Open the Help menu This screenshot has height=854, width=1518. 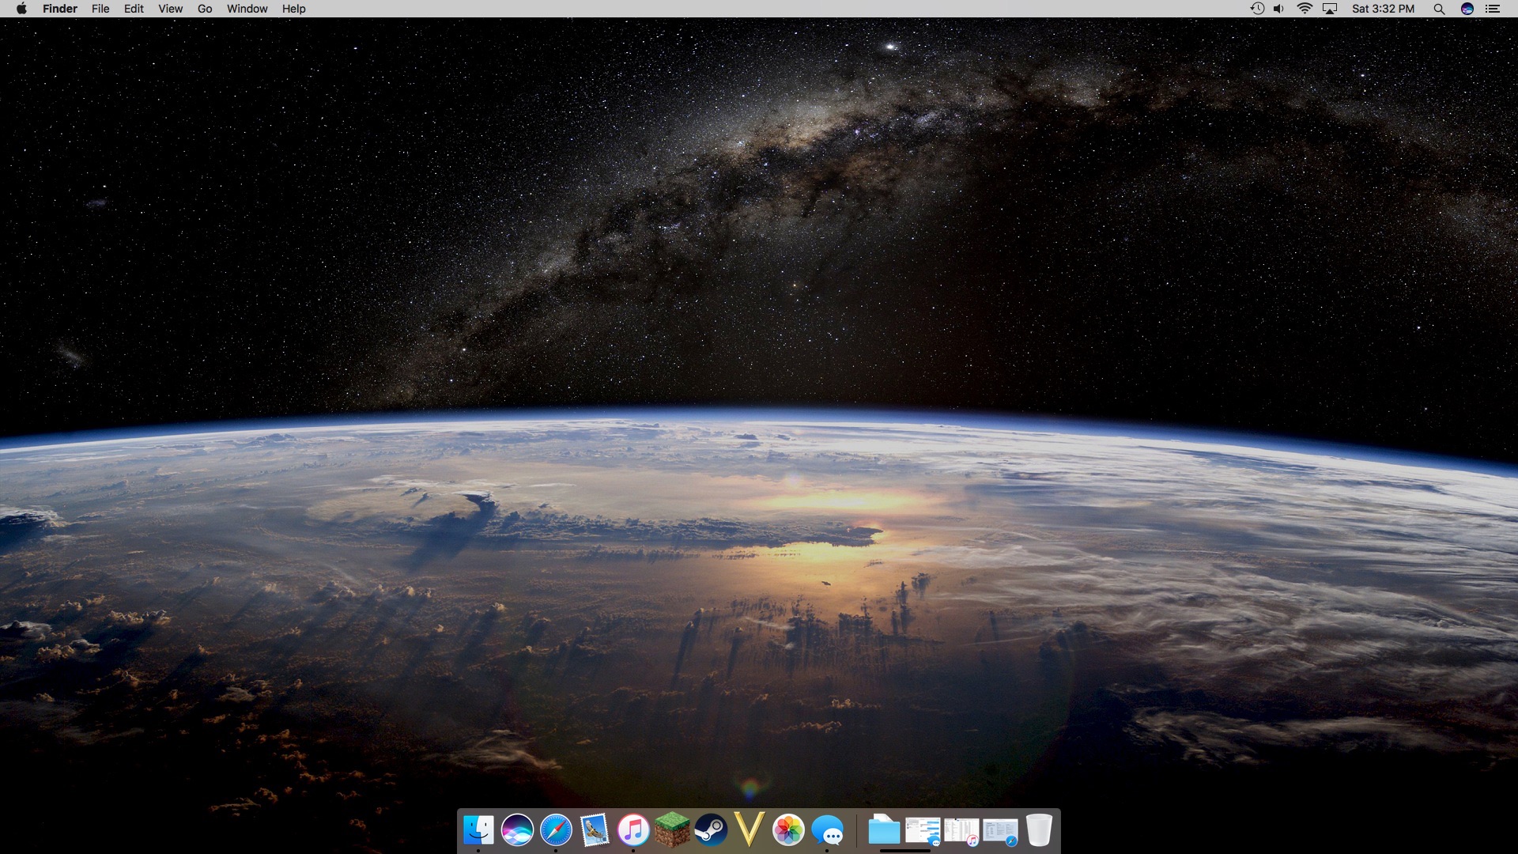(x=294, y=9)
